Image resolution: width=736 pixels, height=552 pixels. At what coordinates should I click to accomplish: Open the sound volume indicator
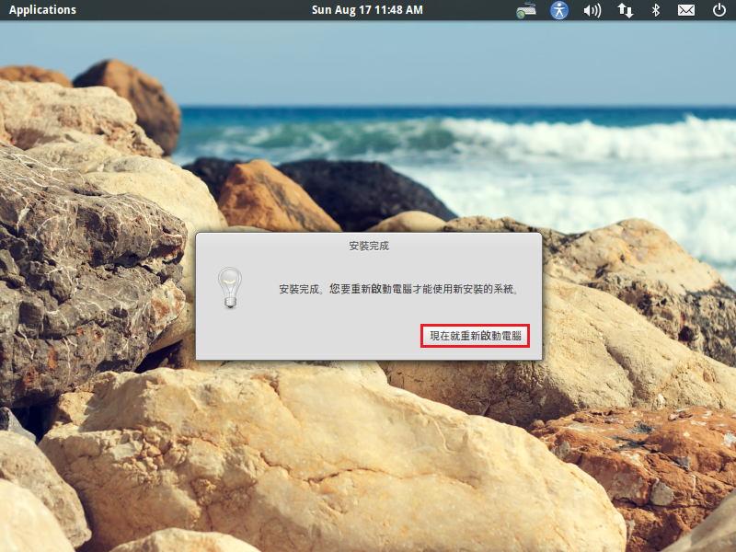592,10
